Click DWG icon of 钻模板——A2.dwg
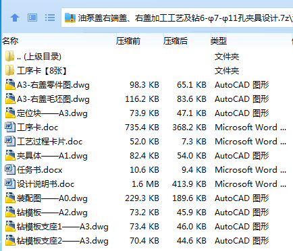This screenshot has height=251, width=293. click(10, 212)
